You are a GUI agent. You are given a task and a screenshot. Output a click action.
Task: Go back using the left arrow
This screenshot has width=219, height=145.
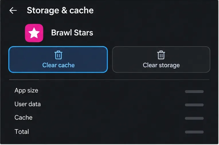(x=13, y=11)
